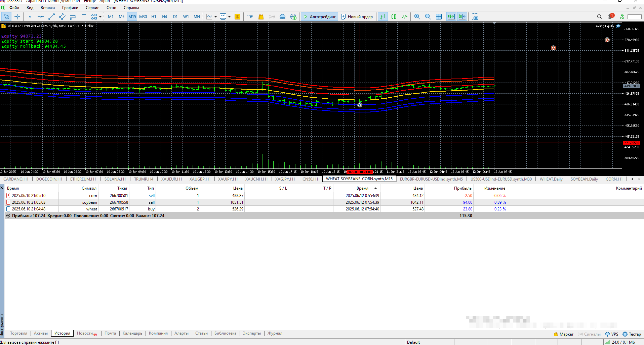Viewport: 644px width, 345px height.
Task: Toggle chart auto-scroll to end
Action: tap(451, 16)
